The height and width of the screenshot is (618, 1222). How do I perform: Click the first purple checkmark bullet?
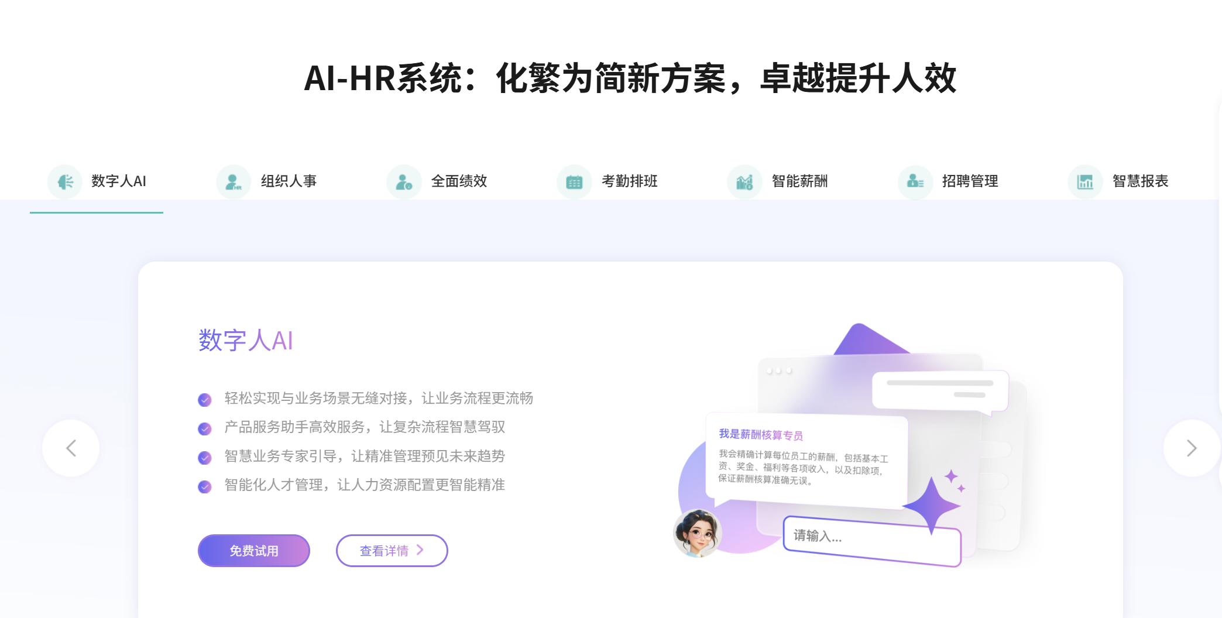[x=205, y=399]
